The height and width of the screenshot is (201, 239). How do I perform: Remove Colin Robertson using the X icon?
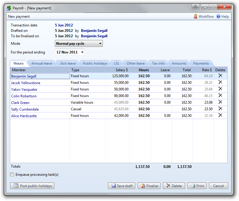pos(220,96)
